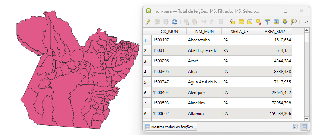This screenshot has height=135, width=312.
Task: Click the scrollbar down arrow in the table
Action: point(307,119)
